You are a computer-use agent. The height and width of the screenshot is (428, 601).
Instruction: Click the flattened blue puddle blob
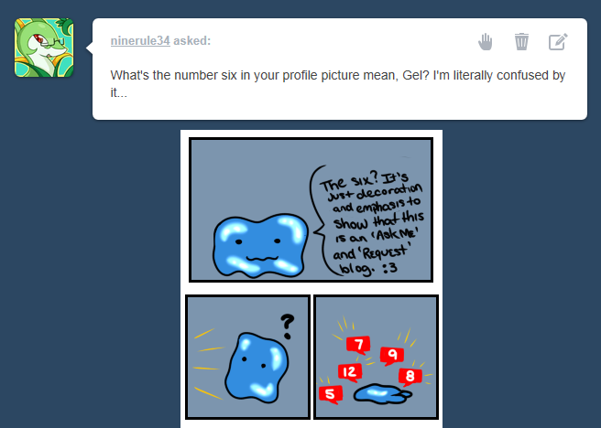point(382,394)
